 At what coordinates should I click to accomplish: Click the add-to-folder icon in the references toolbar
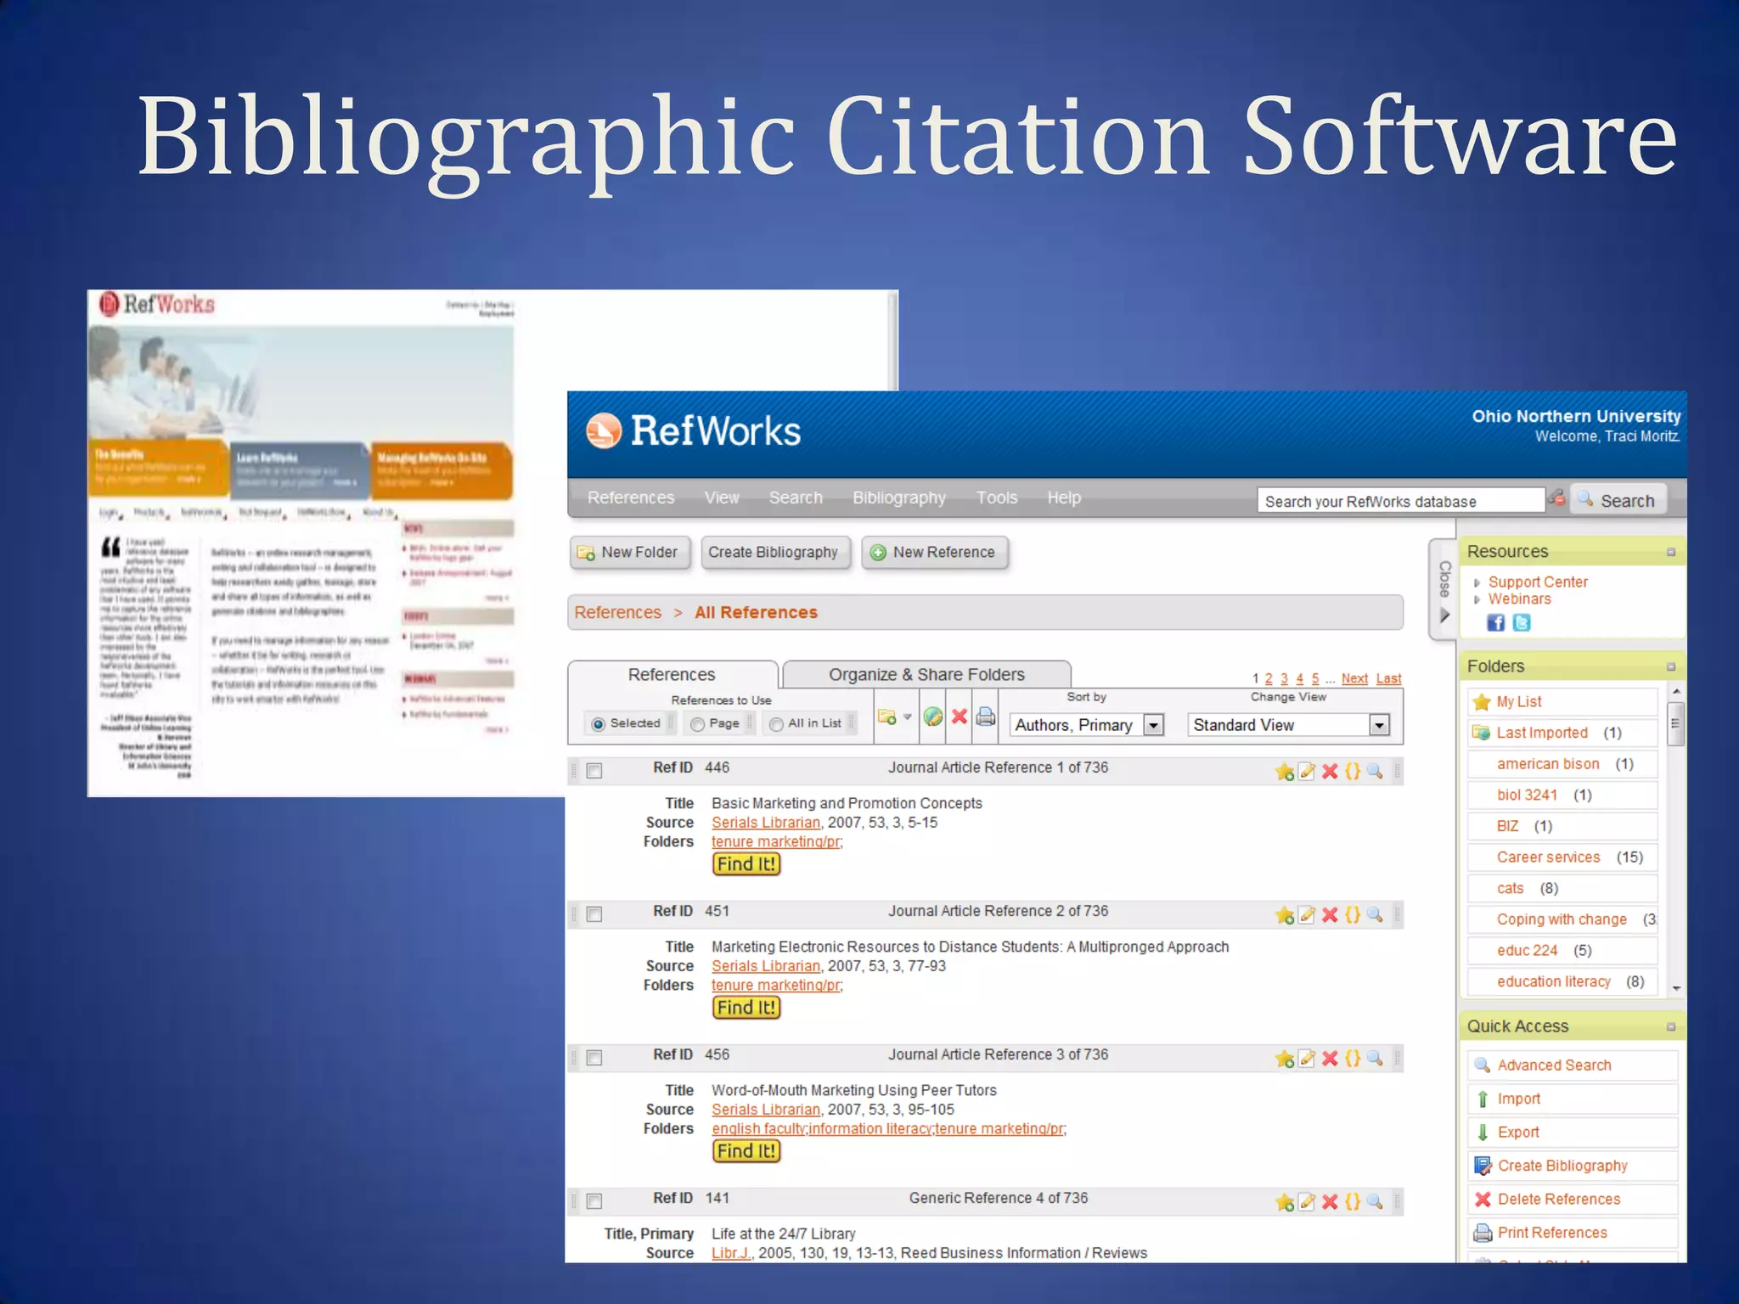pos(887,717)
